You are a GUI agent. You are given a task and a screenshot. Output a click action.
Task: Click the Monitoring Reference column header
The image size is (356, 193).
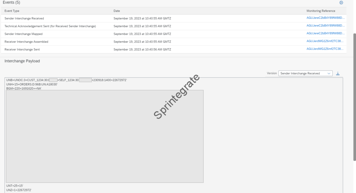pyautogui.click(x=321, y=11)
